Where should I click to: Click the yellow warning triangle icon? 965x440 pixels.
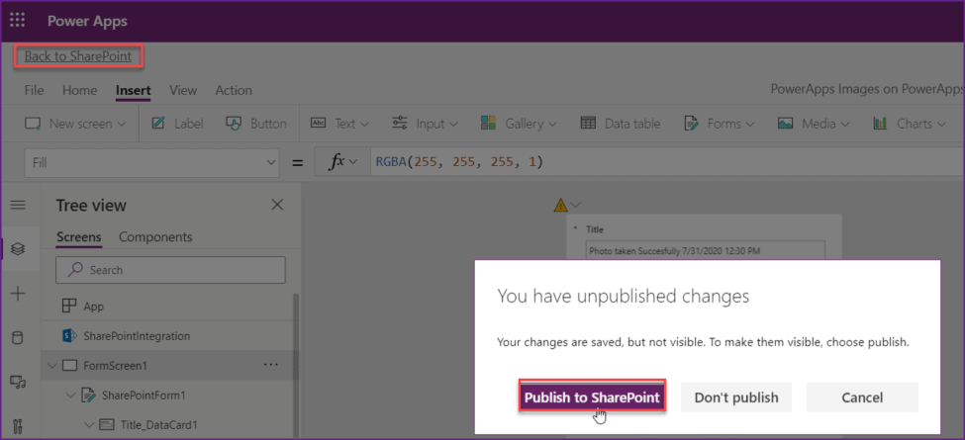pos(560,206)
